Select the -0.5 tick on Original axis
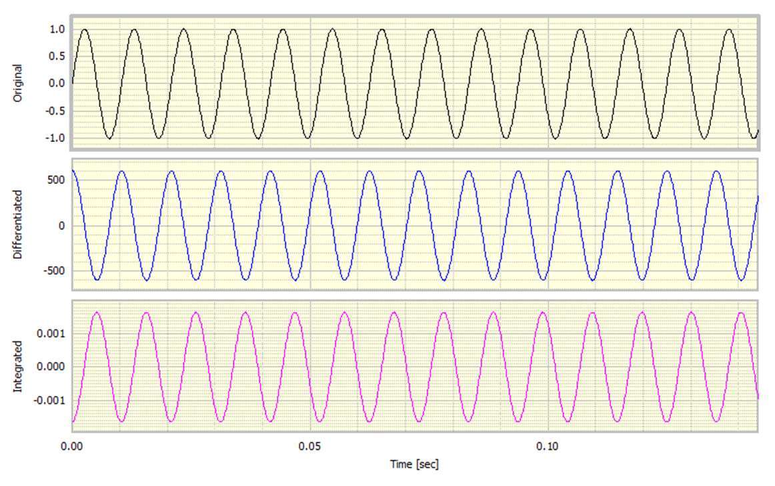 [x=55, y=111]
